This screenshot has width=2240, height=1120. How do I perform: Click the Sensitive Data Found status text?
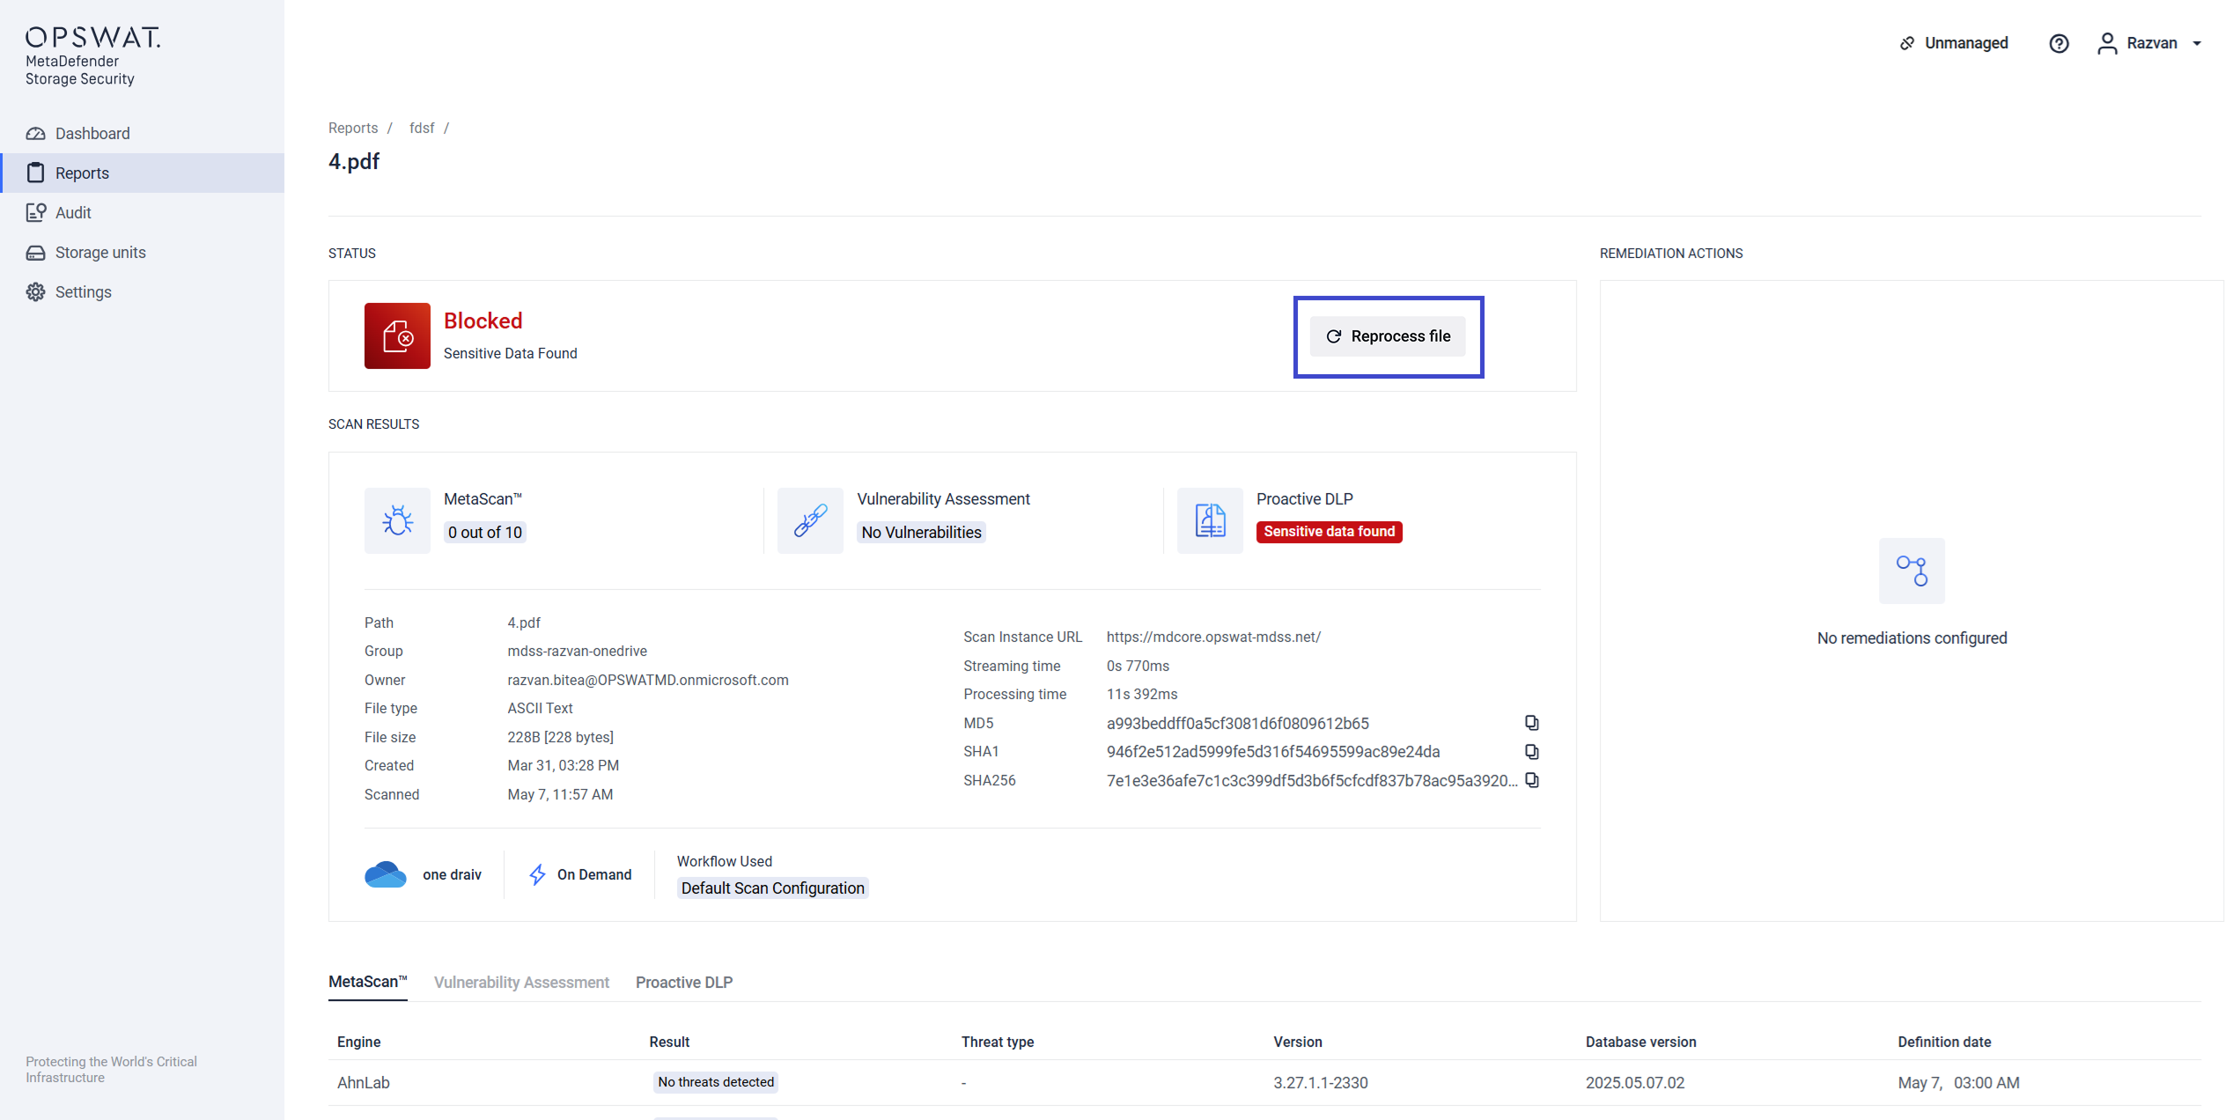511,353
